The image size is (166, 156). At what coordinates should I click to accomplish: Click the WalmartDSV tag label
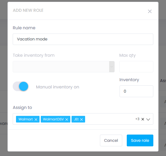(x=53, y=119)
